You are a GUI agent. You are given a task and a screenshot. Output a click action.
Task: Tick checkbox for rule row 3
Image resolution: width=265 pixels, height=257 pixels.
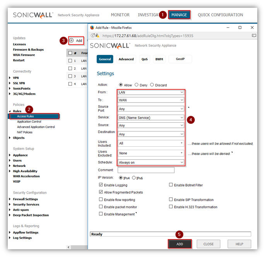(x=70, y=76)
